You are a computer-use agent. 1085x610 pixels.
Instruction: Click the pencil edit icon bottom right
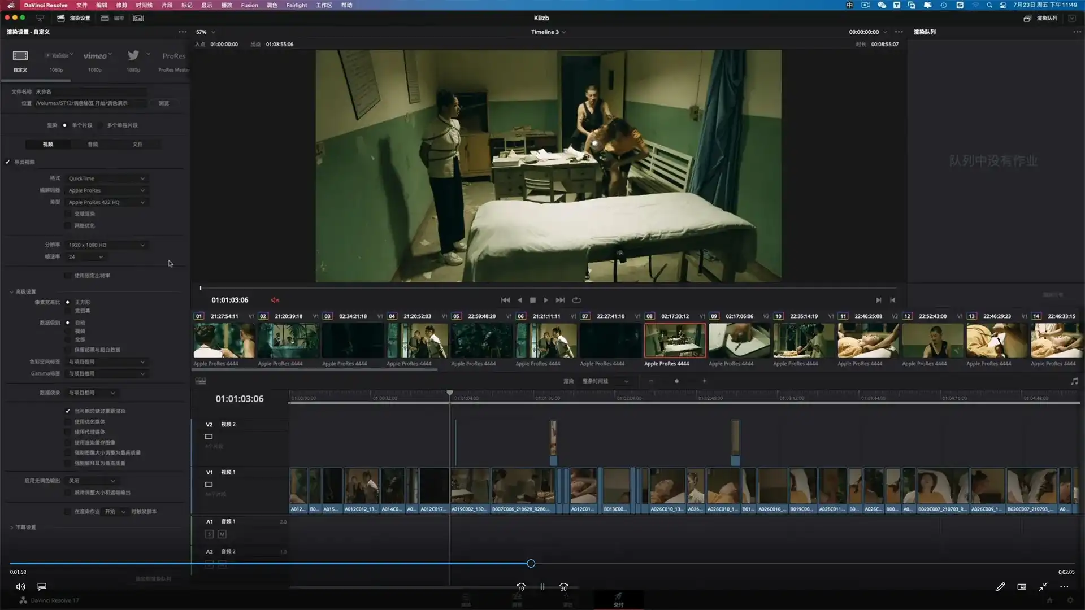tap(1000, 587)
